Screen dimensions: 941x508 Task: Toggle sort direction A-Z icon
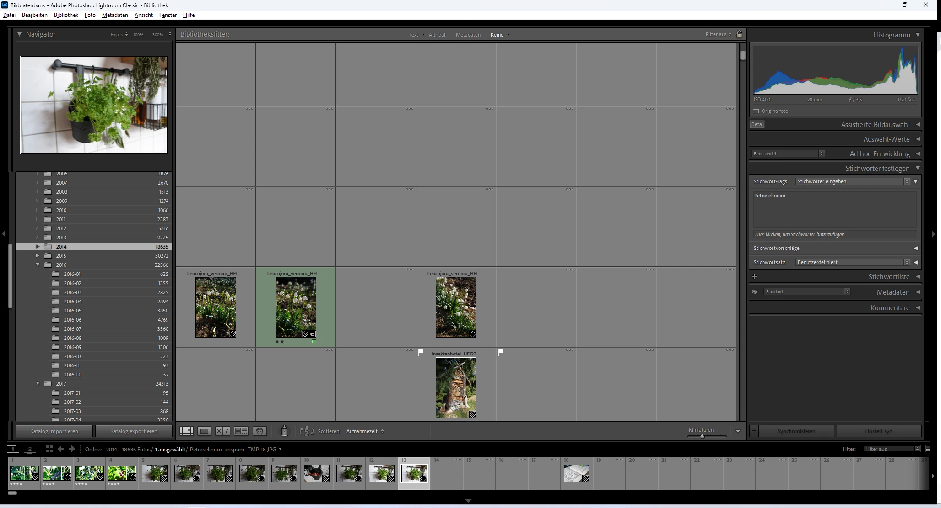[307, 431]
